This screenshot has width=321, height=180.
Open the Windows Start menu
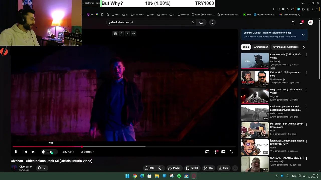pos(127,176)
